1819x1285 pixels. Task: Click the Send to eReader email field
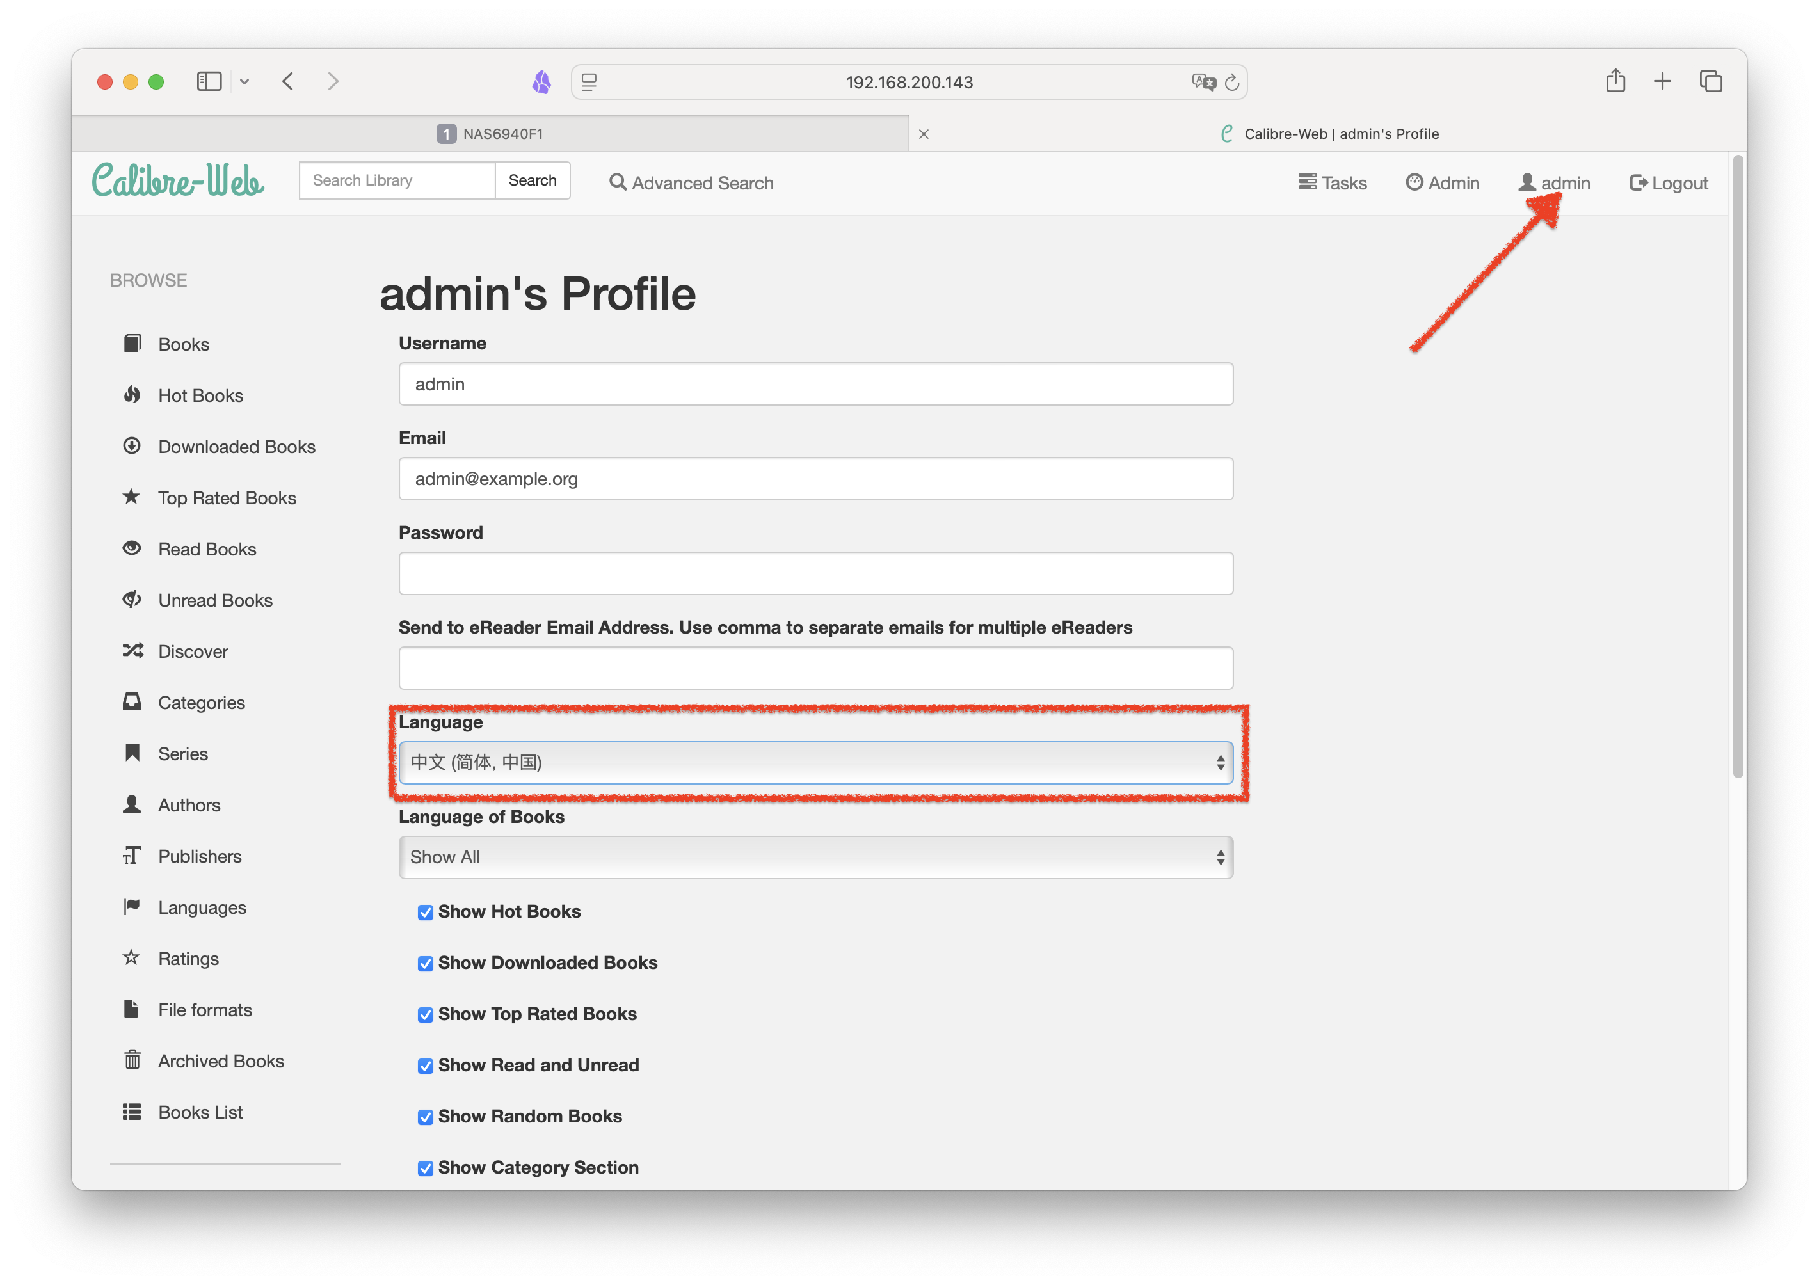(x=816, y=668)
